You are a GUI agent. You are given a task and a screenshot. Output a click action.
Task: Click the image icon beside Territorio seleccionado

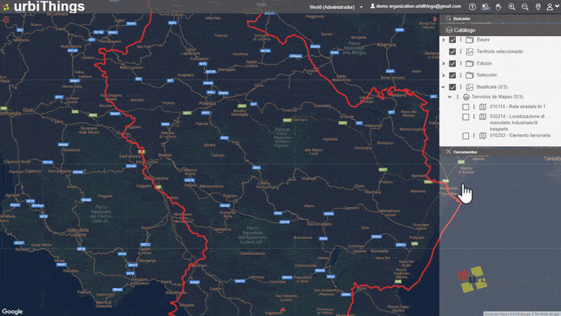[x=470, y=51]
